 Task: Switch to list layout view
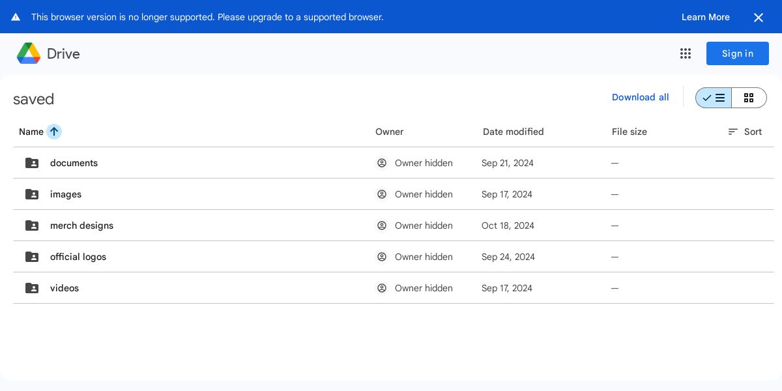pos(714,98)
